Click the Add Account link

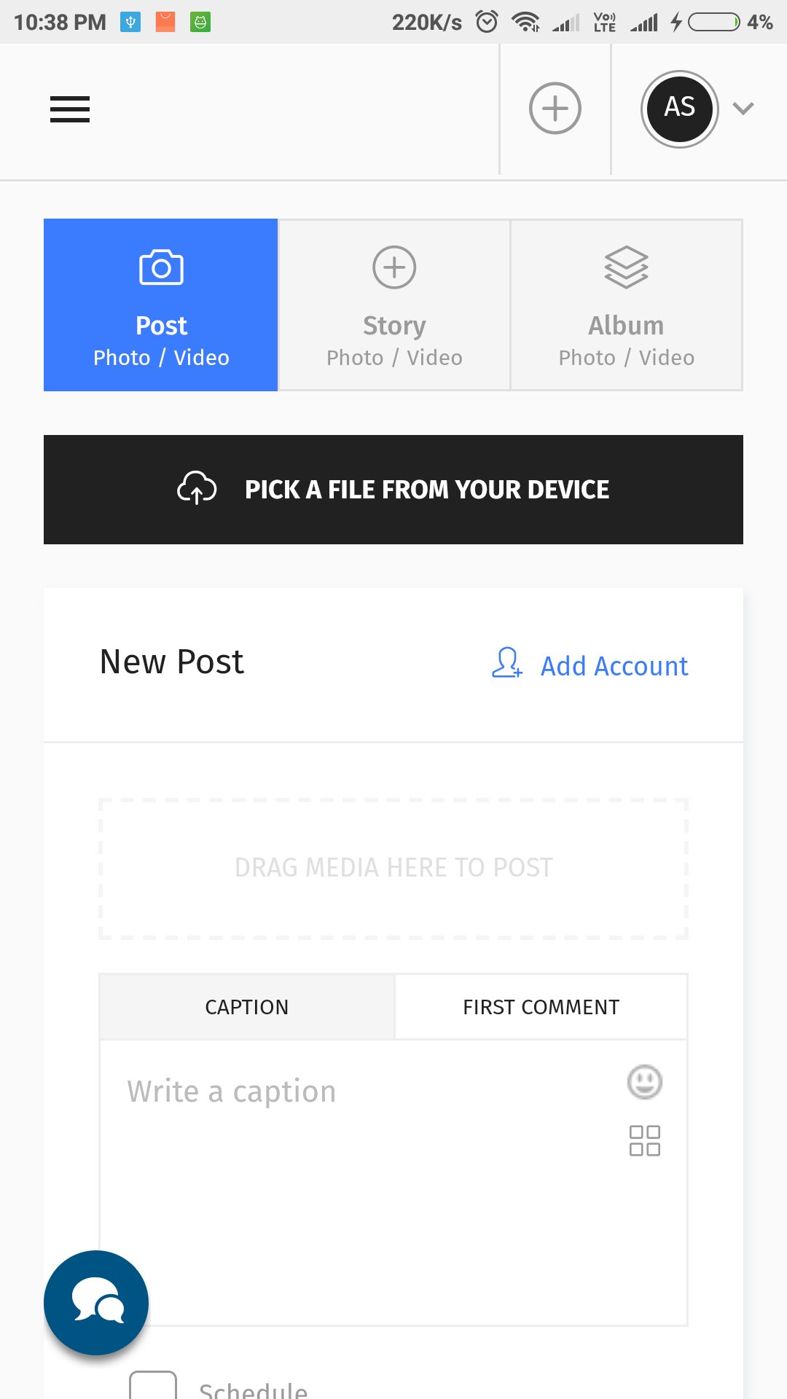pyautogui.click(x=614, y=666)
